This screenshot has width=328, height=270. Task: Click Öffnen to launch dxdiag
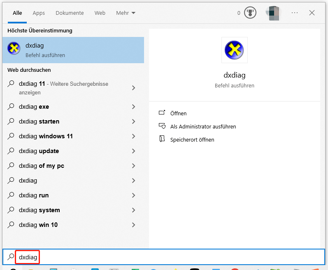(x=178, y=113)
